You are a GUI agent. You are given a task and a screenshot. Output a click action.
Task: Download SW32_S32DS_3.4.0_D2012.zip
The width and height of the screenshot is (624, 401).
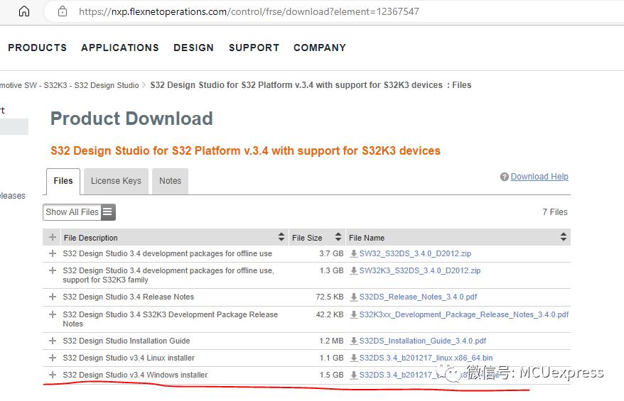pyautogui.click(x=415, y=253)
